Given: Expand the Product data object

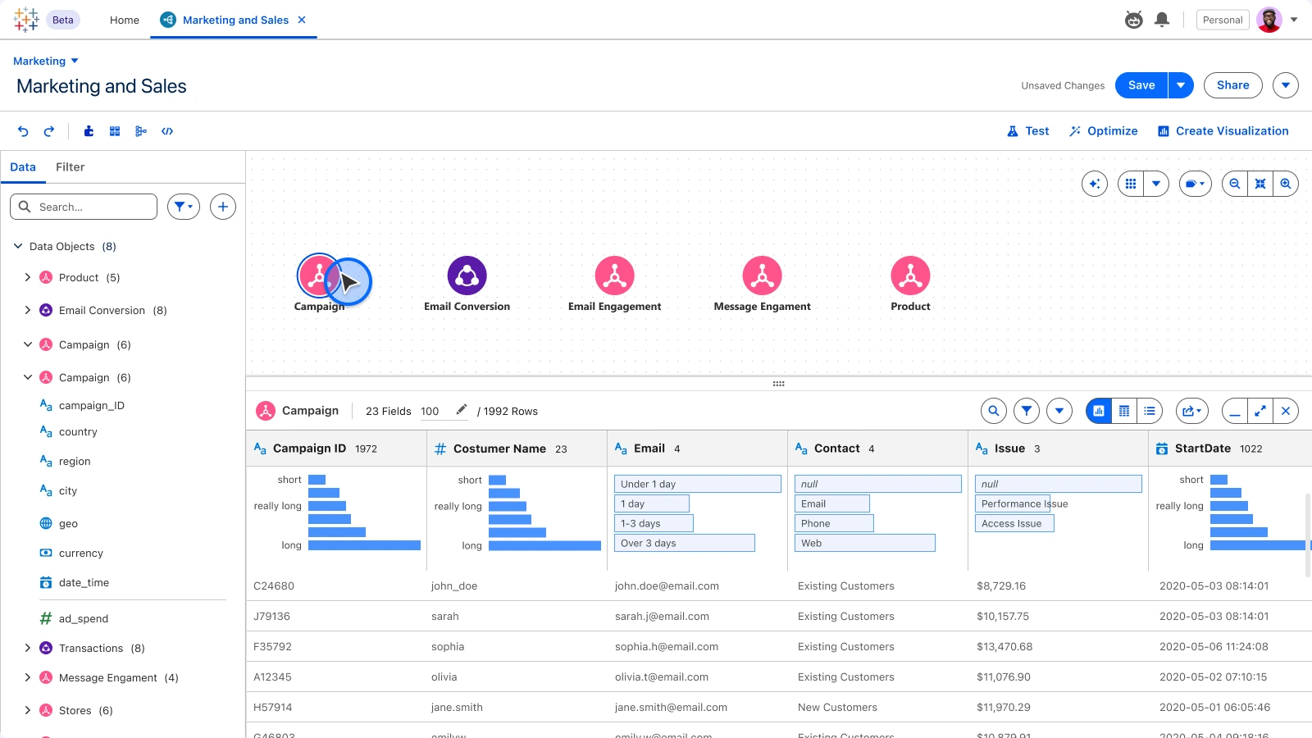Looking at the screenshot, I should 28,277.
